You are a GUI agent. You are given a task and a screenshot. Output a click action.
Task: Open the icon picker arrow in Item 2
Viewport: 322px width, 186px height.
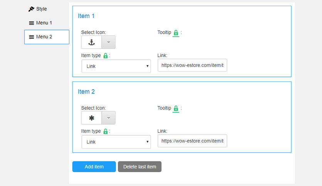pyautogui.click(x=109, y=118)
